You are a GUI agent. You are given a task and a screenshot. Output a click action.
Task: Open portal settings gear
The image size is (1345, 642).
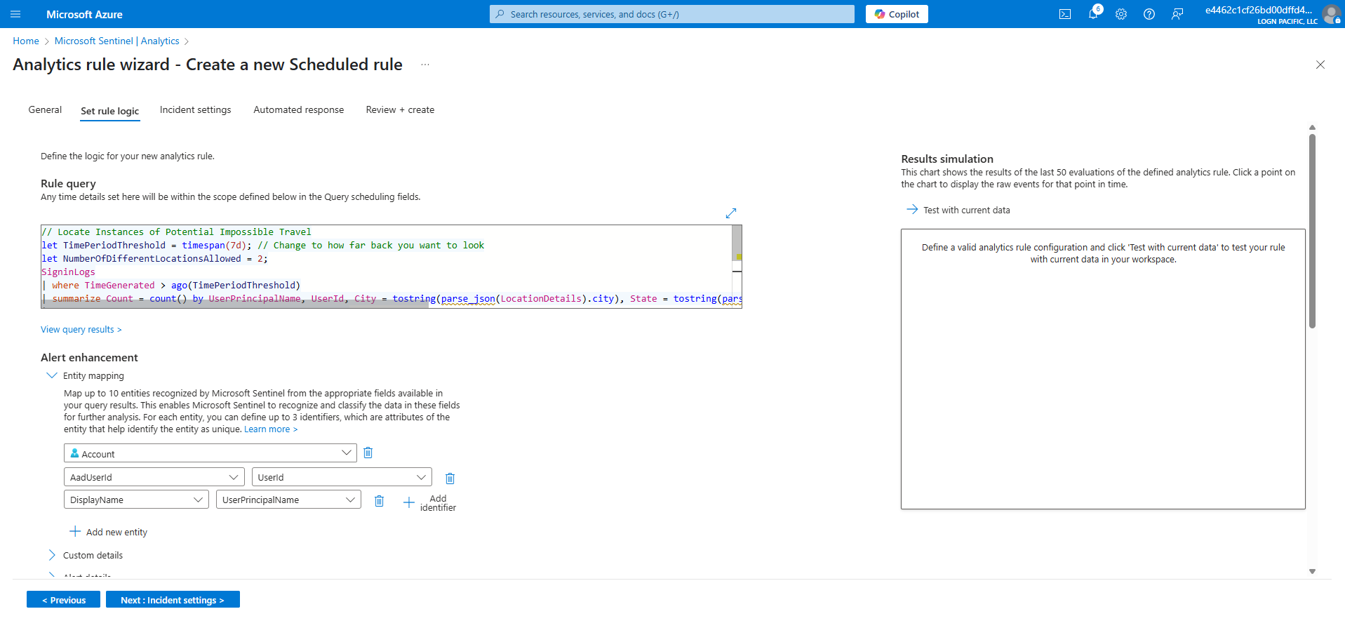[x=1120, y=14]
